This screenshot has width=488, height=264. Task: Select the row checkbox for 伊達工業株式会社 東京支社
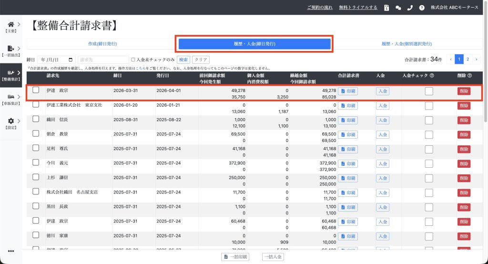(36, 105)
